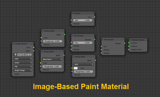The height and width of the screenshot is (97, 160).
Task: Collapse the Beckmann Glossy BSDF node
Action: point(42,52)
